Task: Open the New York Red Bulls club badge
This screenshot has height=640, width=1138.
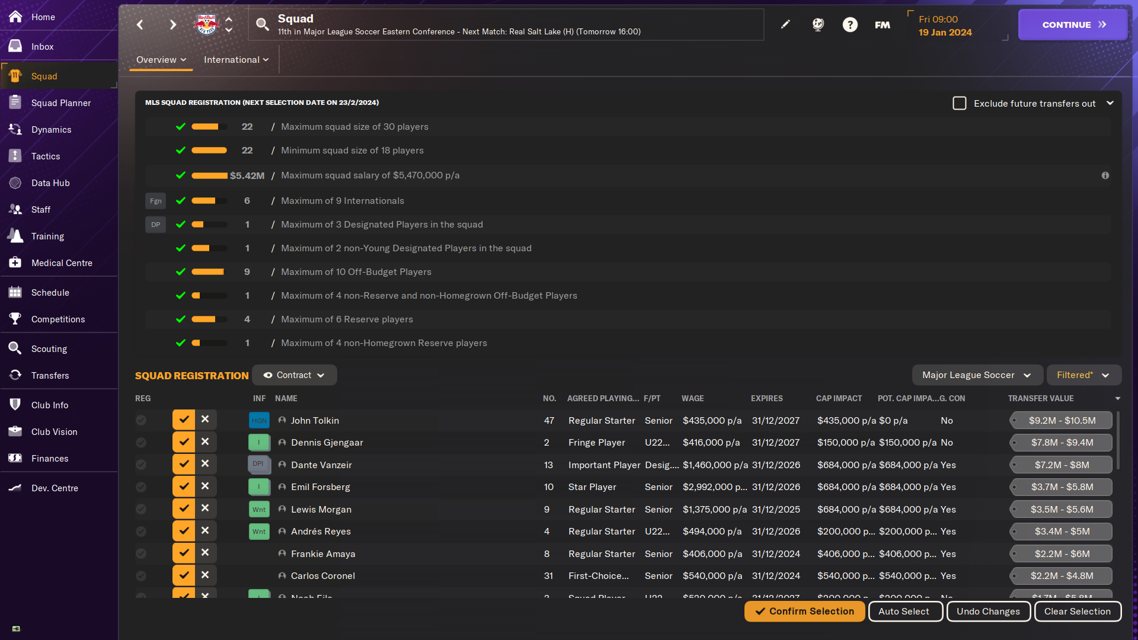Action: click(207, 24)
